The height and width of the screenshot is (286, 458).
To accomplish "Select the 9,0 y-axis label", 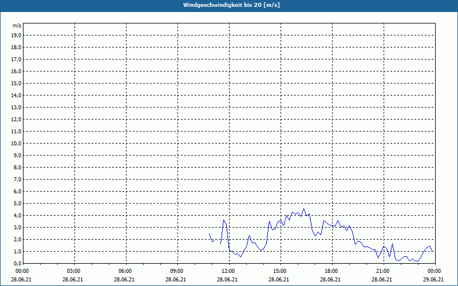I will (17, 155).
